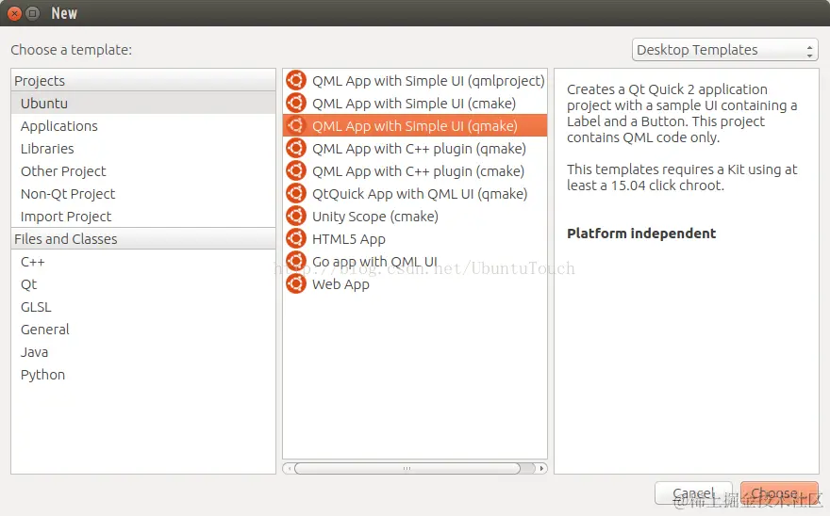Image resolution: width=830 pixels, height=516 pixels.
Task: Click the icon beside QML App with C++ plugin (cmake)
Action: 296,170
